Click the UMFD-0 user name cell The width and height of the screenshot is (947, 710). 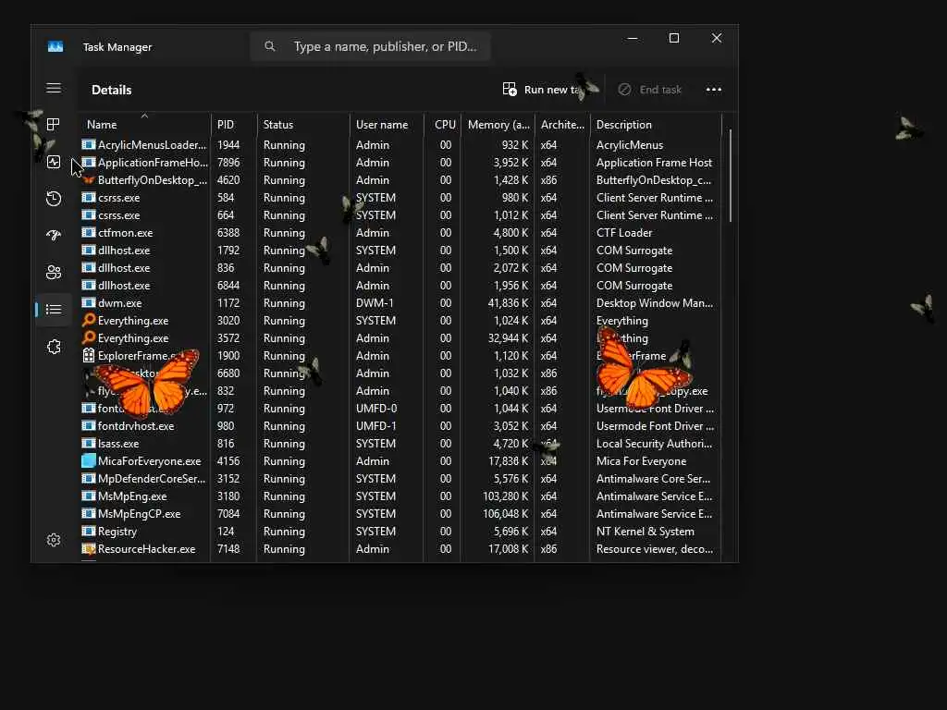(375, 408)
